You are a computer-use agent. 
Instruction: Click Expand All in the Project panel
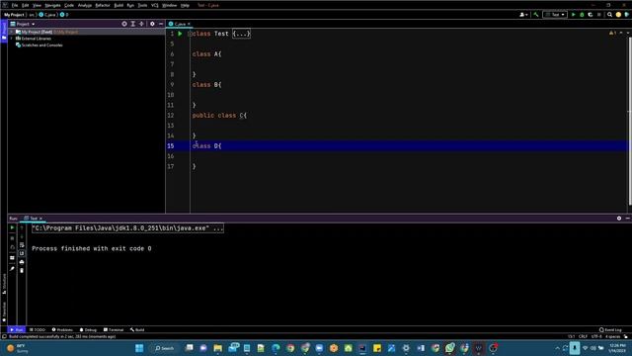pos(133,24)
